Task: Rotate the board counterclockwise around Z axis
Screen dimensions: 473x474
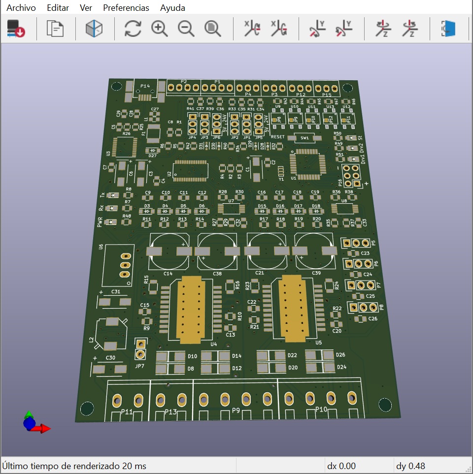Action: pyautogui.click(x=409, y=29)
